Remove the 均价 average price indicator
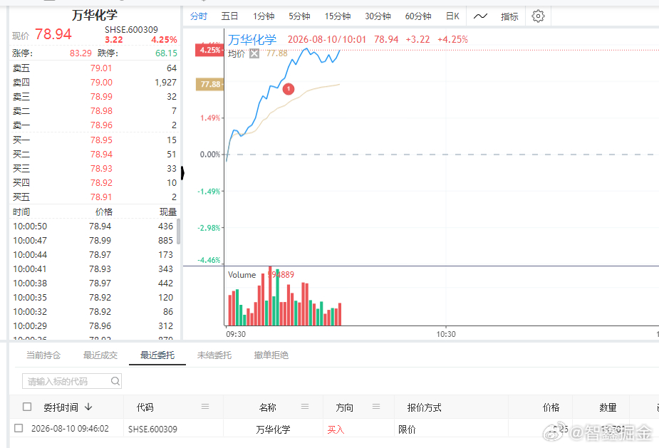 (254, 53)
